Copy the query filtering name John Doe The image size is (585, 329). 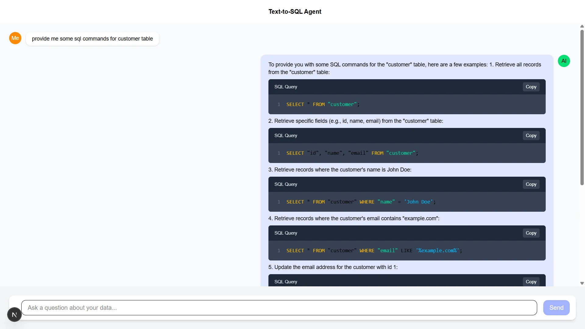pos(531,184)
